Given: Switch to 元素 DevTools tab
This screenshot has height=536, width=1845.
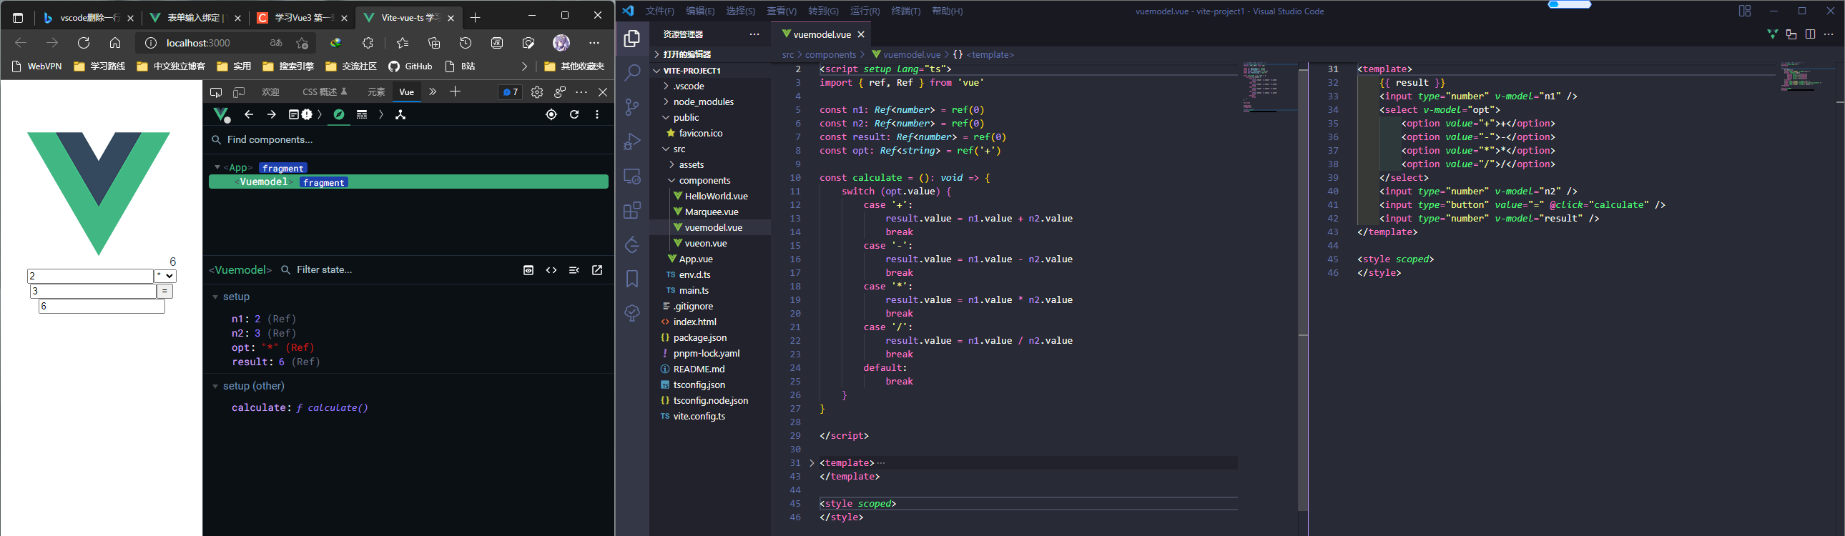Looking at the screenshot, I should (376, 92).
